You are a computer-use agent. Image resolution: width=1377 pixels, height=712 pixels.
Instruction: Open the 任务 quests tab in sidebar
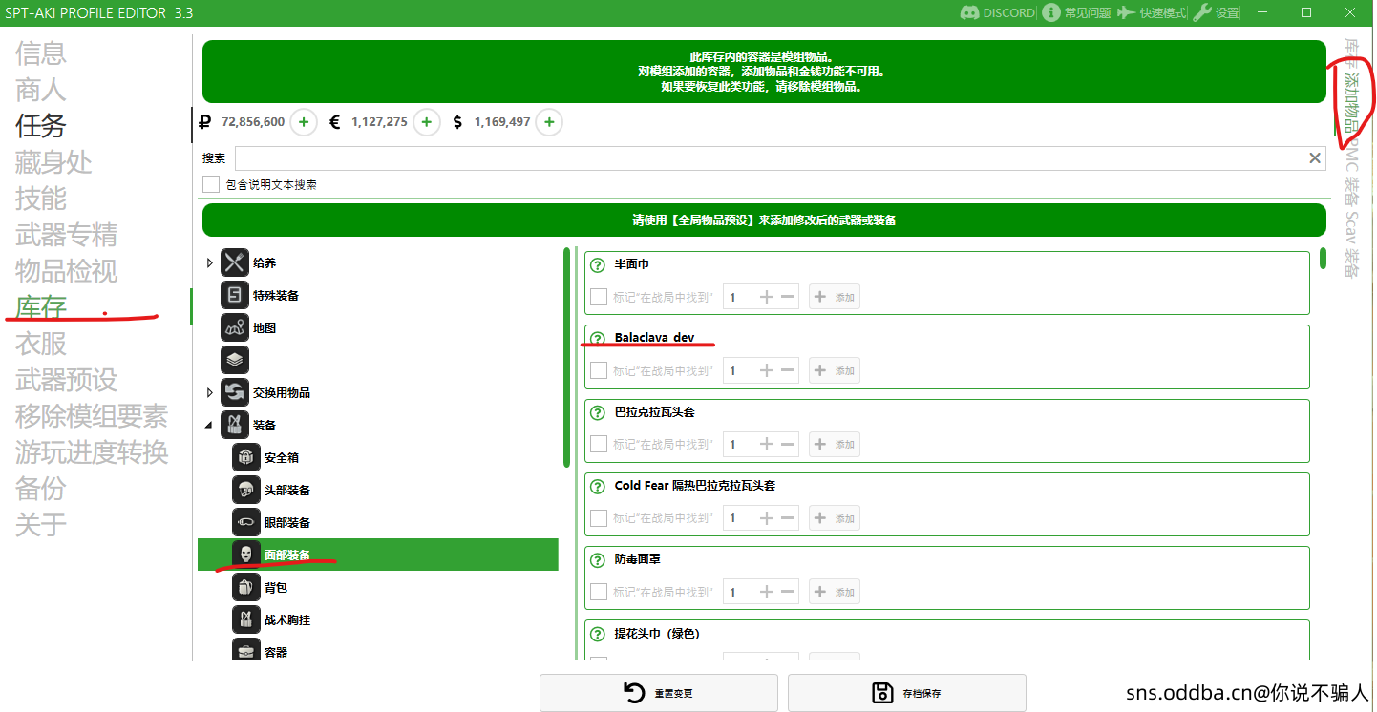(x=41, y=125)
